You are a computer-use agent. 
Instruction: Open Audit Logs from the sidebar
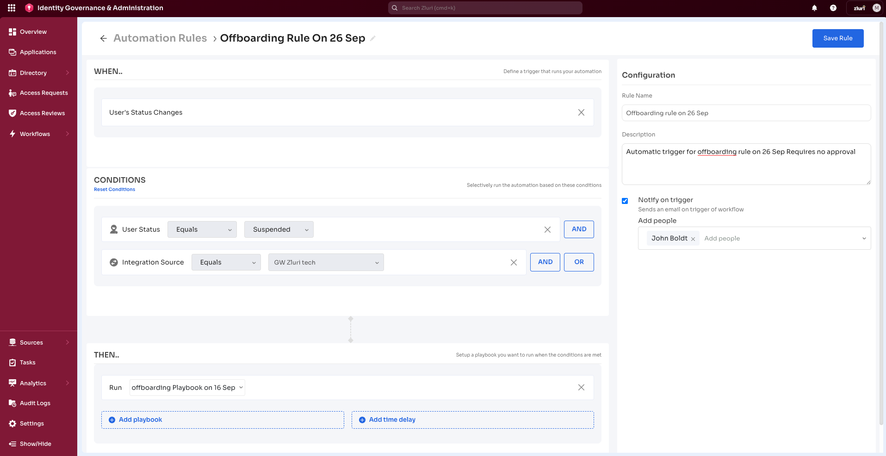35,403
